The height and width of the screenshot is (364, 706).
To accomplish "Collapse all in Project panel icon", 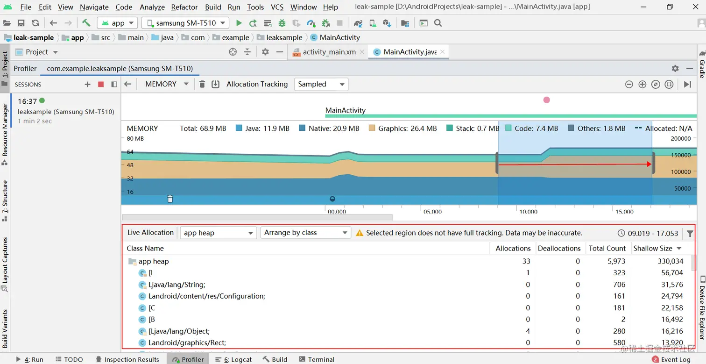I will 247,52.
